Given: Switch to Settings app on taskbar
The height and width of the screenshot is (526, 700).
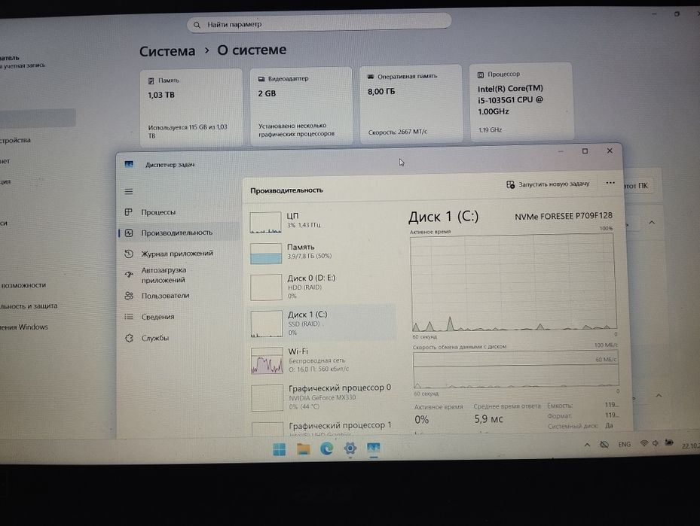Looking at the screenshot, I should (x=350, y=448).
